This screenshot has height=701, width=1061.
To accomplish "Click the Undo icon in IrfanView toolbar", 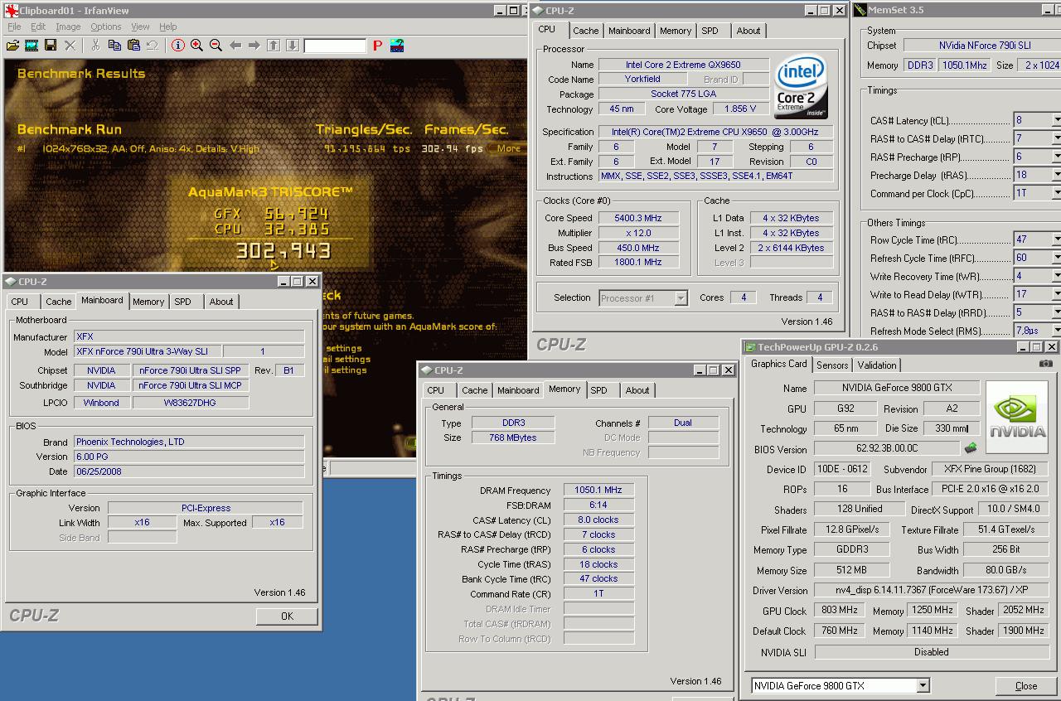I will click(153, 46).
